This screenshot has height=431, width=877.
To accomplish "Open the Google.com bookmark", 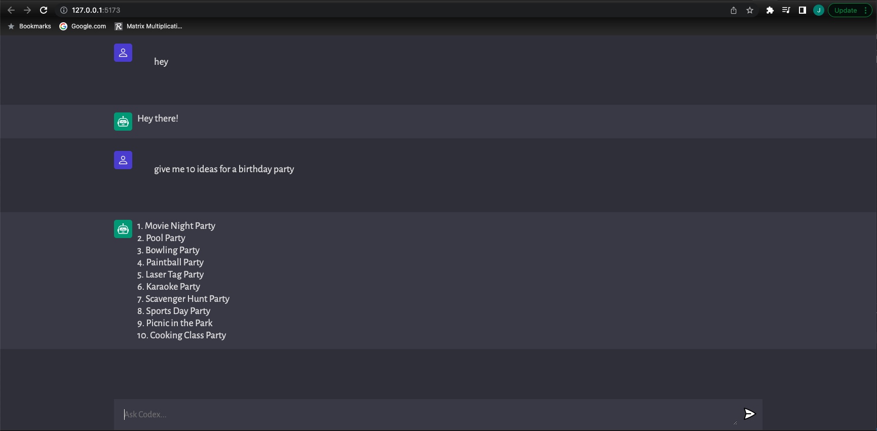I will (82, 26).
